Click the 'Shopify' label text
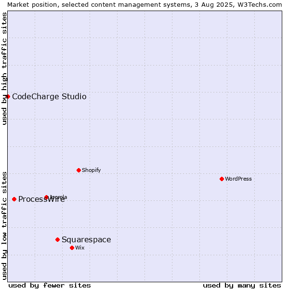The height and width of the screenshot is (289, 289). pos(91,171)
